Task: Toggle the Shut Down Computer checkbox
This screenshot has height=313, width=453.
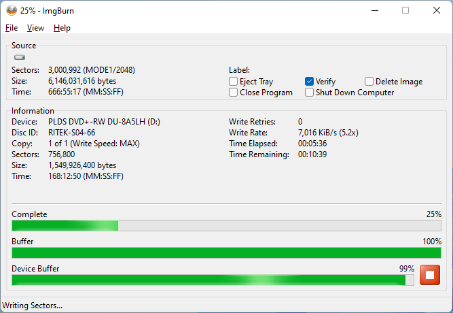Action: 310,93
